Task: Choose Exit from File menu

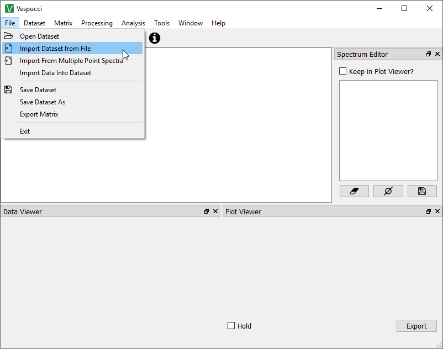Action: point(72,131)
